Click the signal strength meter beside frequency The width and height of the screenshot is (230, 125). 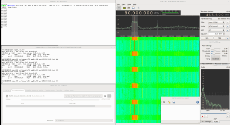tap(170, 13)
